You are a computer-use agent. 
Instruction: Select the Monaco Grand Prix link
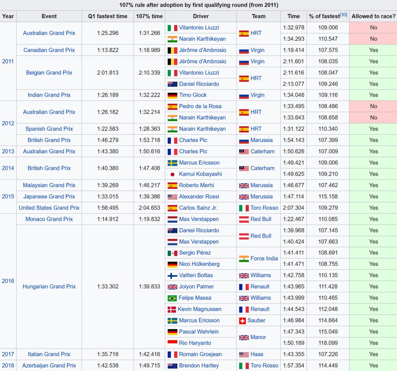(x=49, y=219)
